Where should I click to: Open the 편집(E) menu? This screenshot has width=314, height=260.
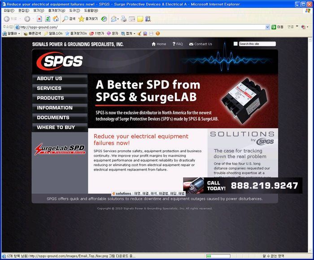point(24,10)
